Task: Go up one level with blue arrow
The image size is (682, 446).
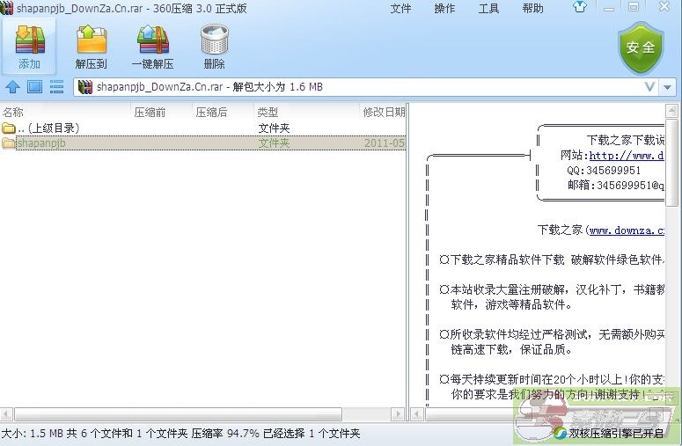Action: [12, 87]
